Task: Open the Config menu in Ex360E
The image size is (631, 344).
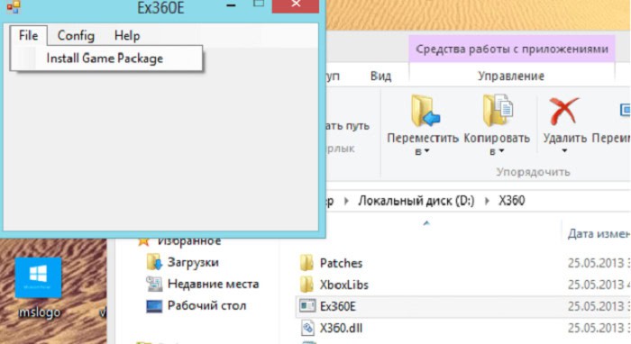Action: pyautogui.click(x=76, y=35)
